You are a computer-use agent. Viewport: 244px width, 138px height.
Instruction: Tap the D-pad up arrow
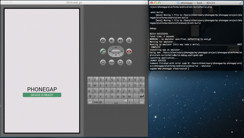point(116,47)
